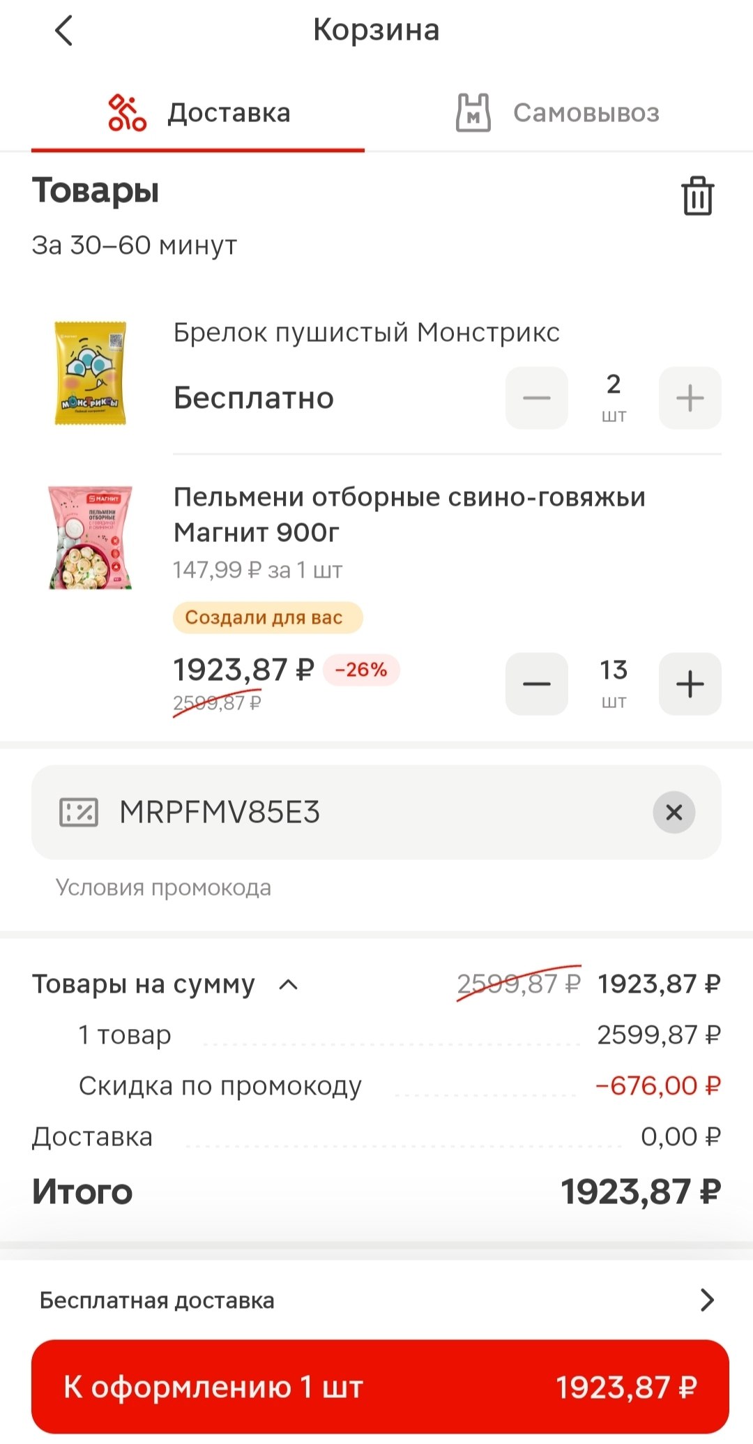Image resolution: width=753 pixels, height=1444 pixels.
Task: Open the Монстрикс keychain product image
Action: (91, 373)
